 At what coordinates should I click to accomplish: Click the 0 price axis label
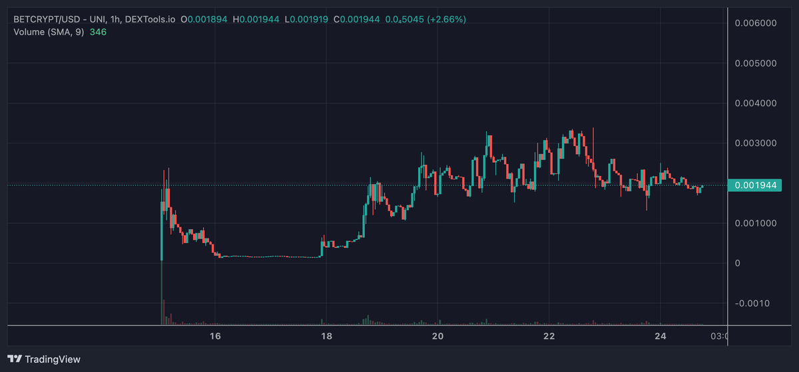pos(738,263)
